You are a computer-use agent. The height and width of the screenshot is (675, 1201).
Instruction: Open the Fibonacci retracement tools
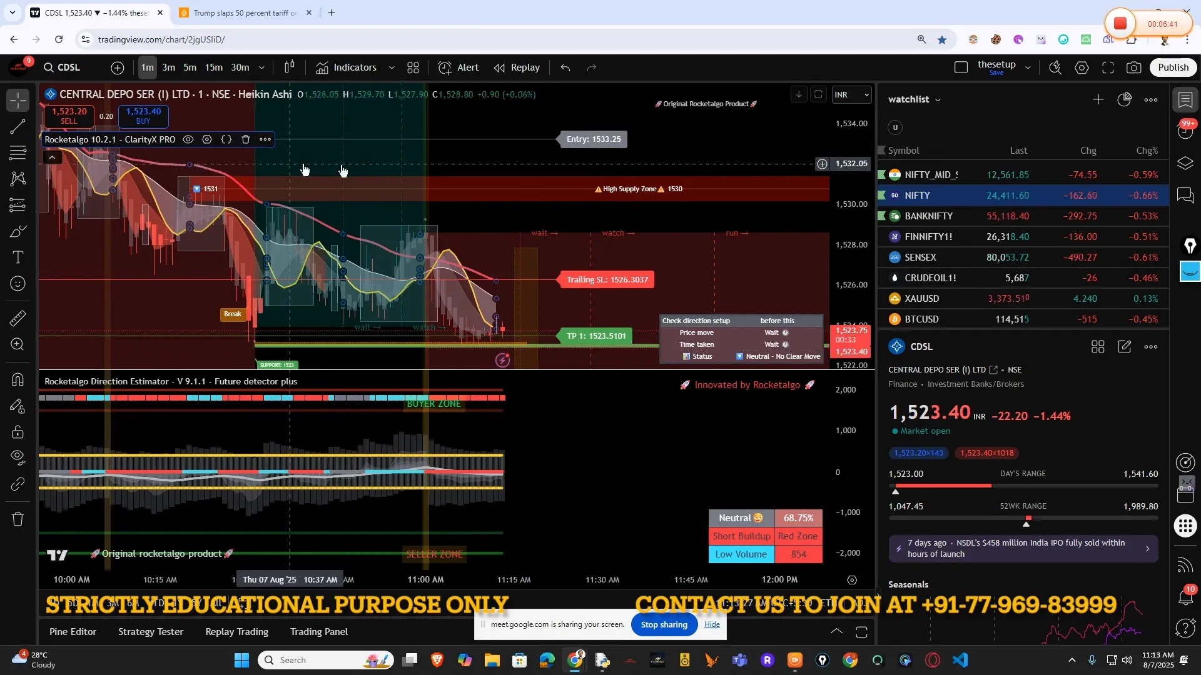(18, 152)
